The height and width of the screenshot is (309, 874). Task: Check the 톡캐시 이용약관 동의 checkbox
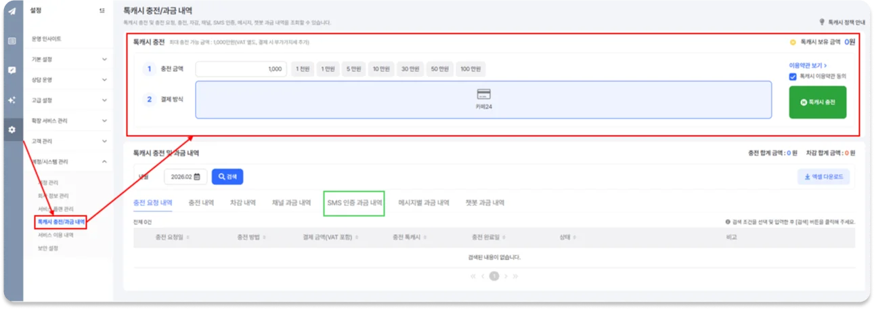pyautogui.click(x=793, y=77)
